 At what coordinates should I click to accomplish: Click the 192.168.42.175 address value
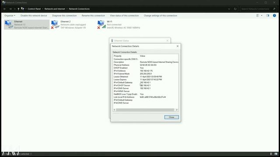click(146, 71)
